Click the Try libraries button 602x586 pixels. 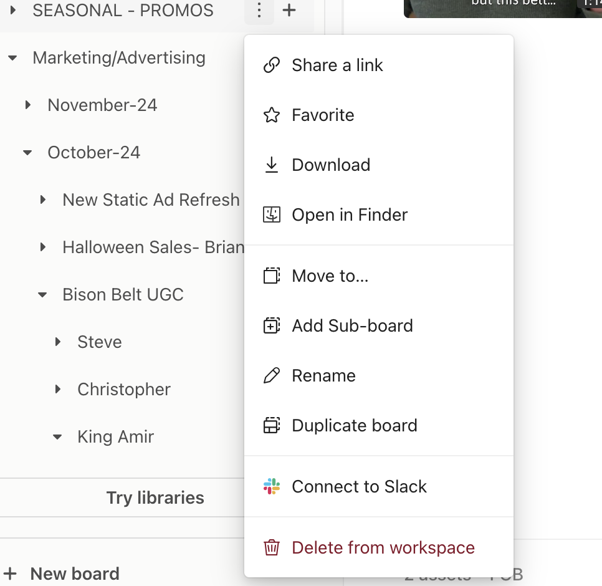coord(155,497)
